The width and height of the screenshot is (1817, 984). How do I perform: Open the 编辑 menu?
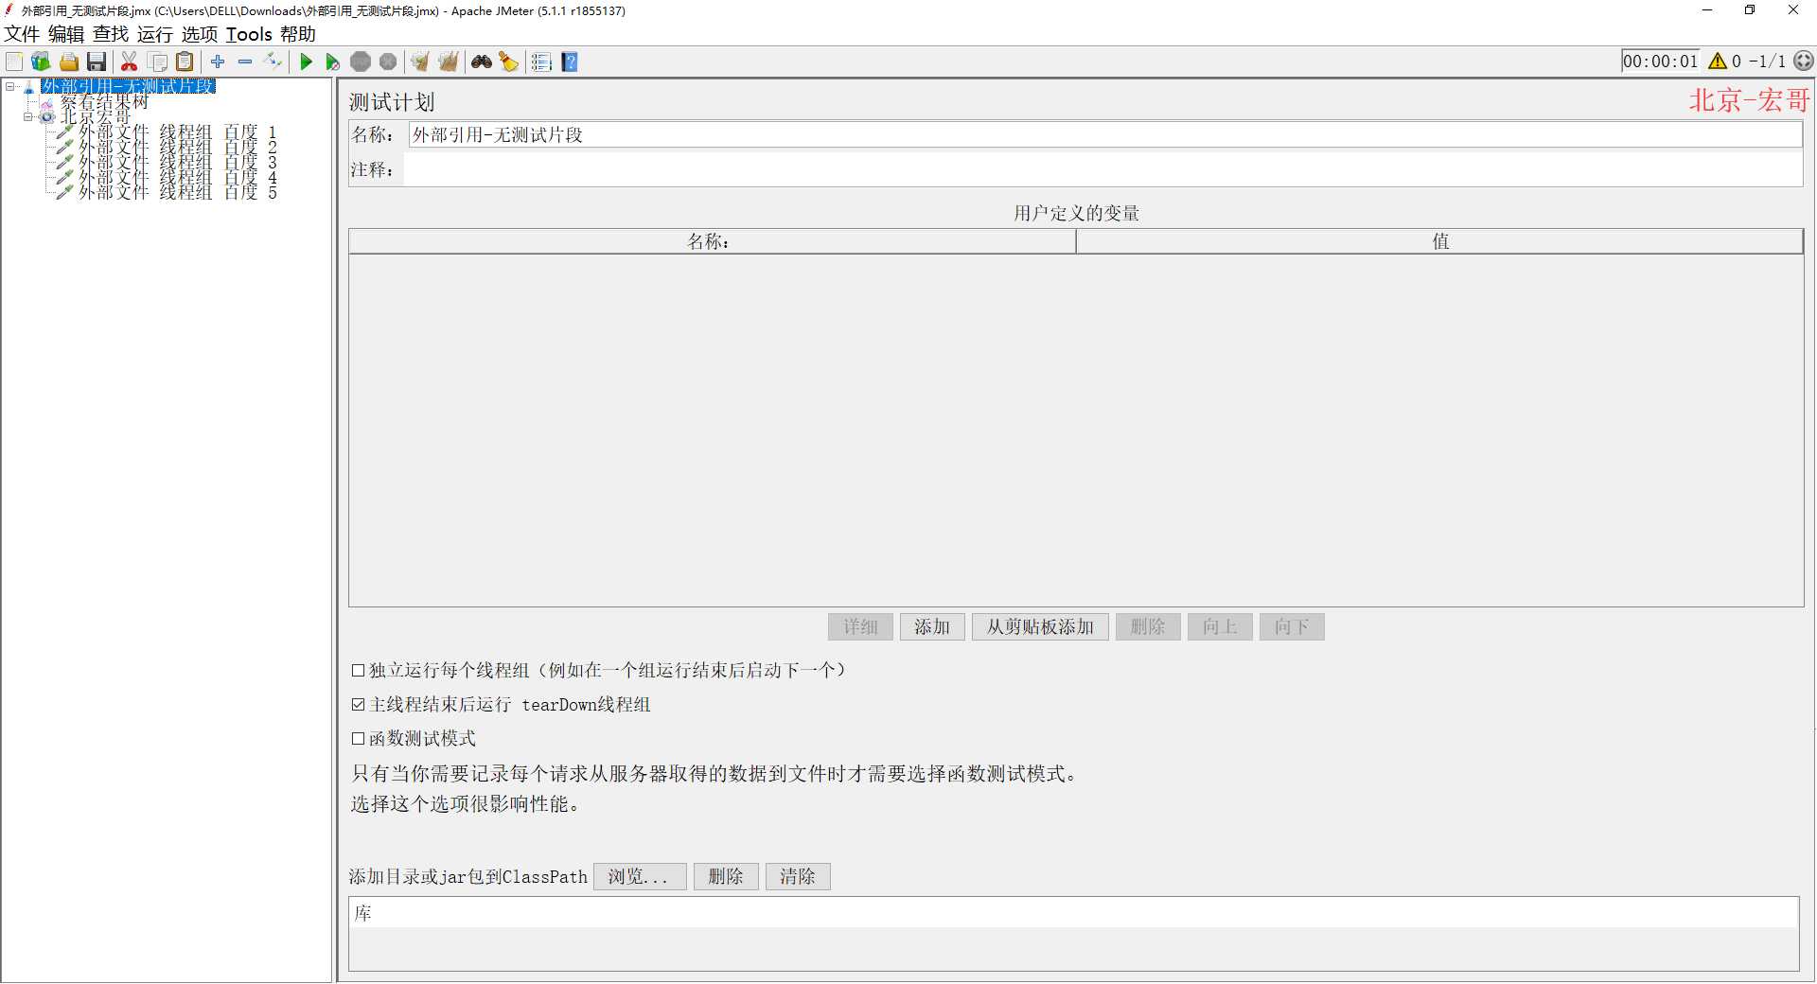tap(66, 34)
